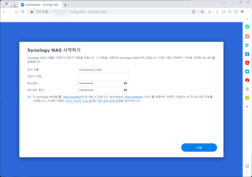Show password with eye icon
Viewport: 252px width, 177px height.
125,83
